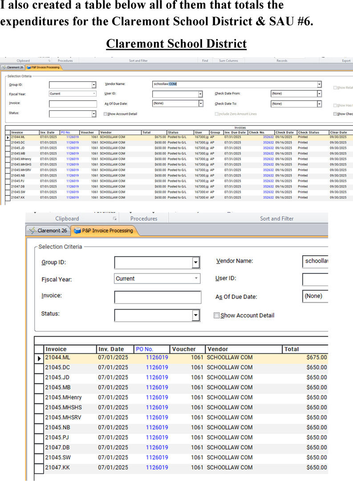This screenshot has height=481, width=353.
Task: Expand the Check Date To dropdown
Action: pyautogui.click(x=319, y=104)
